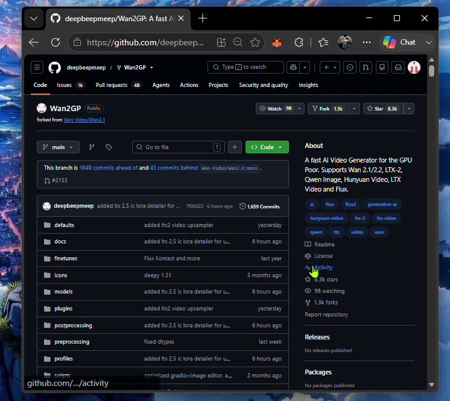View the 1,659 Commits history
This screenshot has width=450, height=401.
point(259,207)
